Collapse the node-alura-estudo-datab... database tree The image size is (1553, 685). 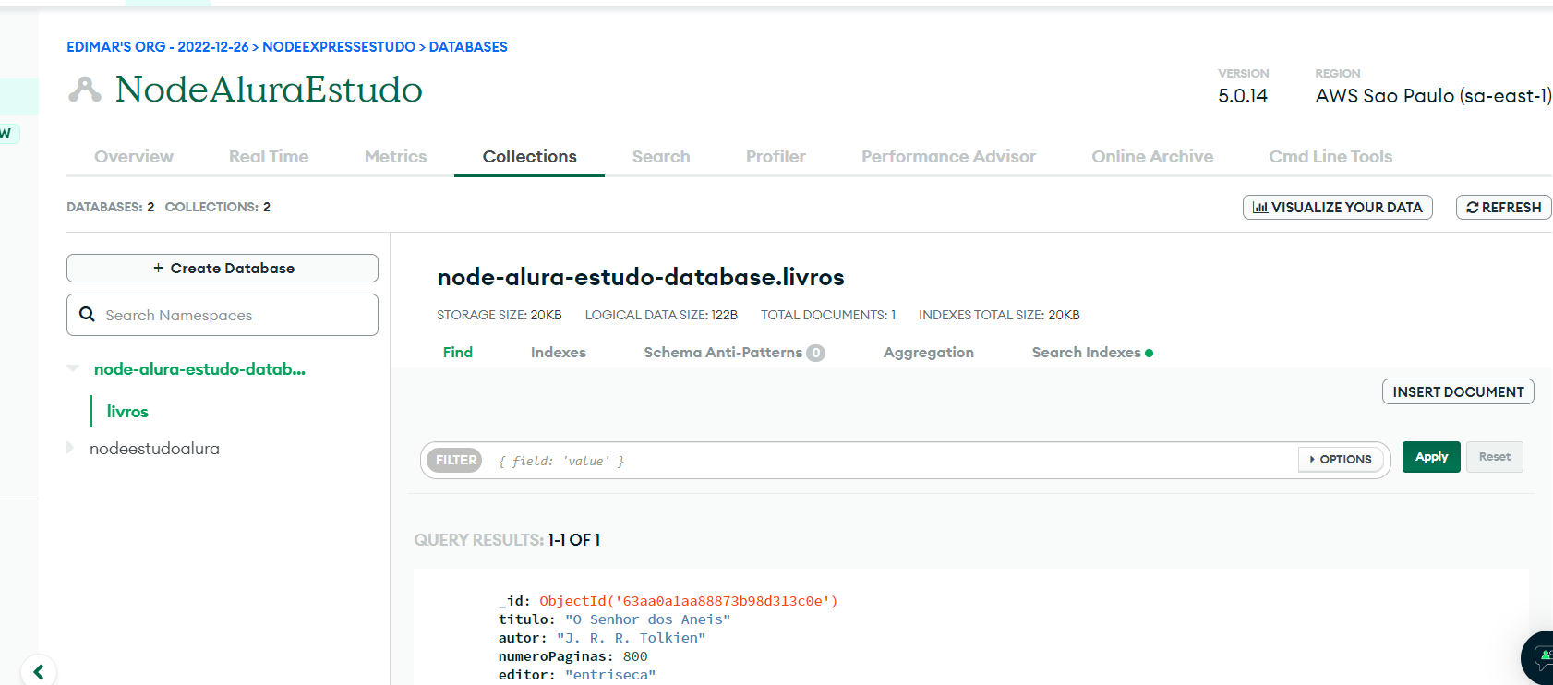point(73,368)
